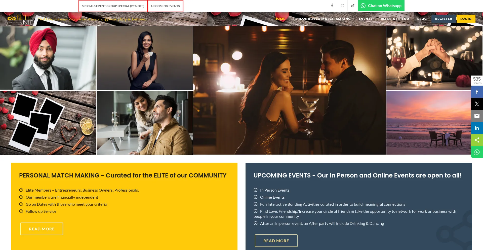Open Upcoming Events top bar link
The image size is (483, 250).
(x=166, y=6)
